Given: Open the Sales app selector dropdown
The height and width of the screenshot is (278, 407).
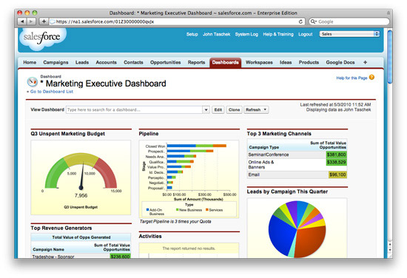Looking at the screenshot, I should [349, 34].
